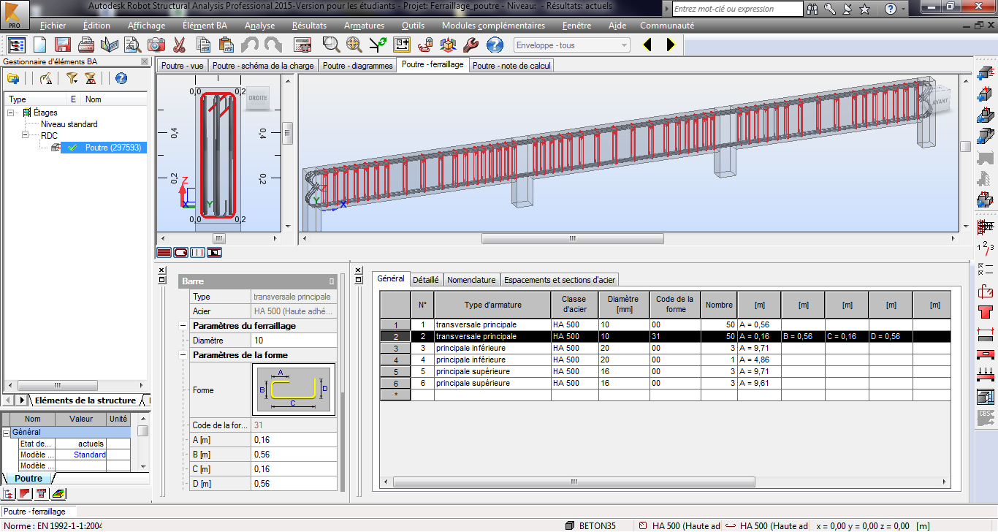Collapse the Paramètres du ferraillage section

click(183, 326)
